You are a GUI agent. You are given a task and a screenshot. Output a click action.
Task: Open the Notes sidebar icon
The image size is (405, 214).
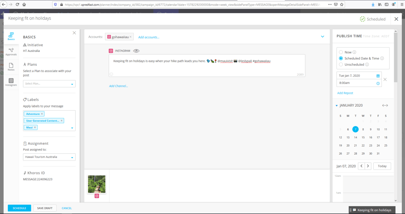pyautogui.click(x=11, y=66)
